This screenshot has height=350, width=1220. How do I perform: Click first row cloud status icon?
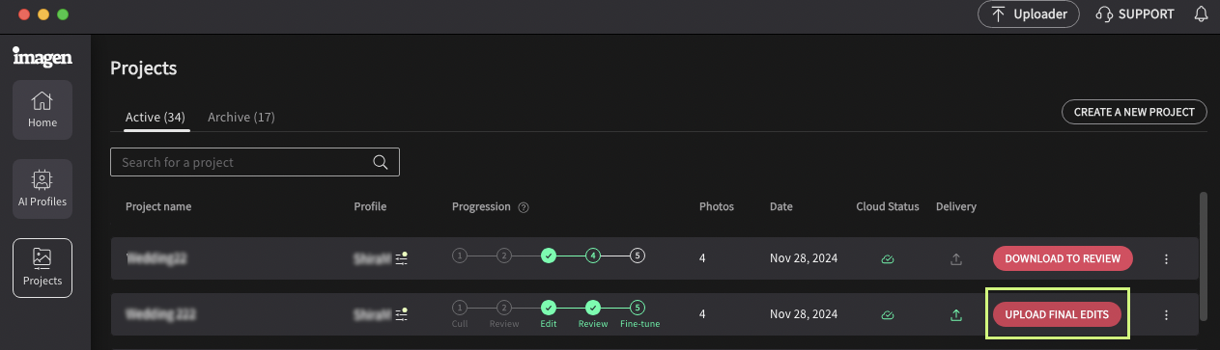(887, 258)
